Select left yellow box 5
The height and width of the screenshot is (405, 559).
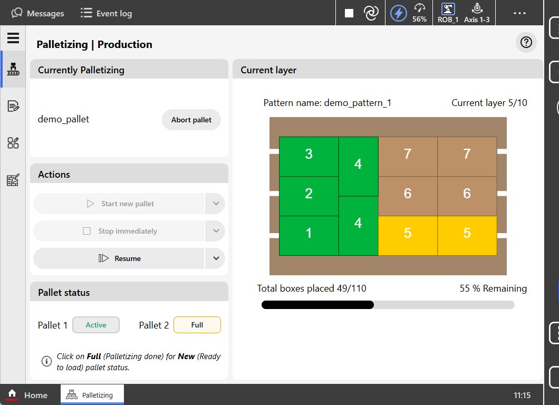click(408, 236)
